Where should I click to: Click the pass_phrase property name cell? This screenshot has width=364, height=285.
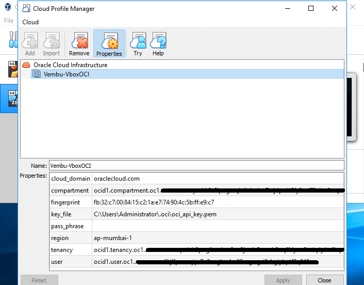point(71,226)
